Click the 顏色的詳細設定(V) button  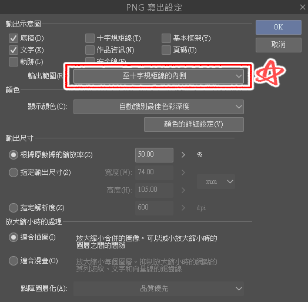194,124
